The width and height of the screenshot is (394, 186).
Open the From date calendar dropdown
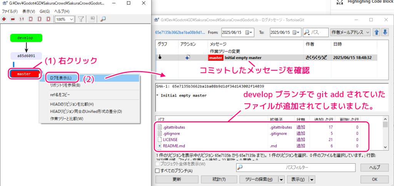click(250, 32)
